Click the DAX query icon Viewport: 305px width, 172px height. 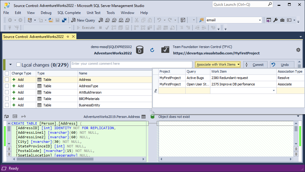tap(128, 20)
